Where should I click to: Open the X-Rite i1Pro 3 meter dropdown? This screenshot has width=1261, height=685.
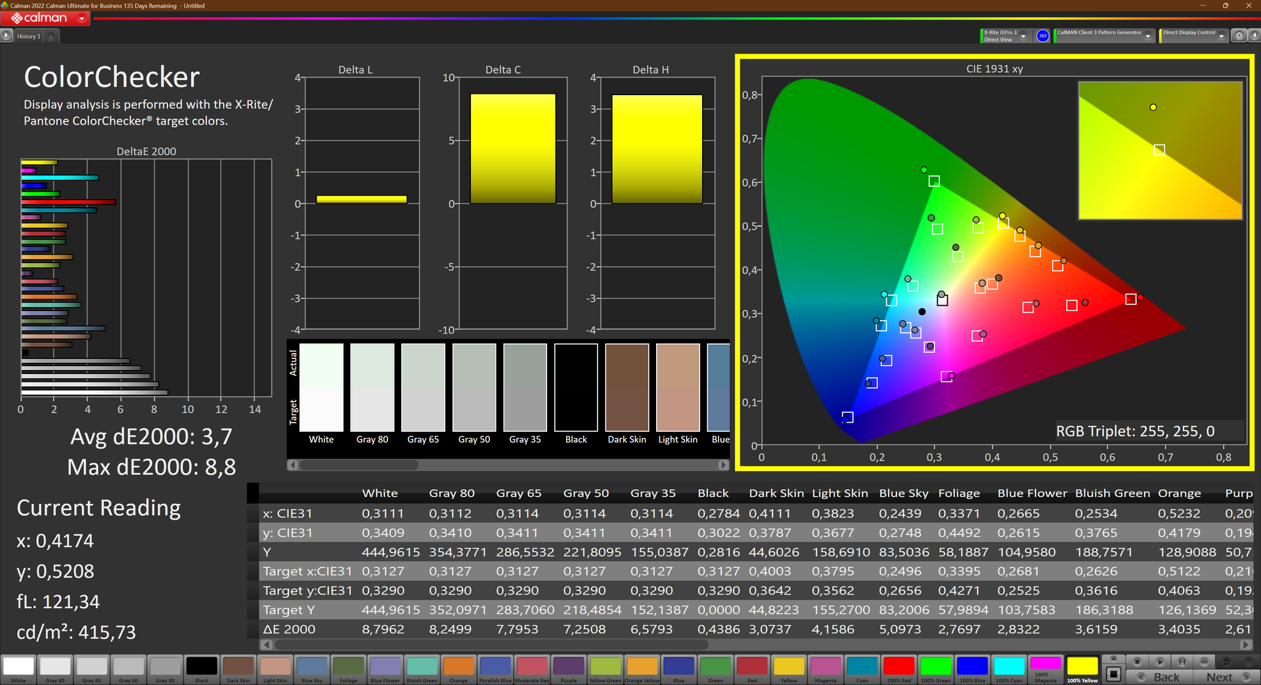click(1023, 37)
